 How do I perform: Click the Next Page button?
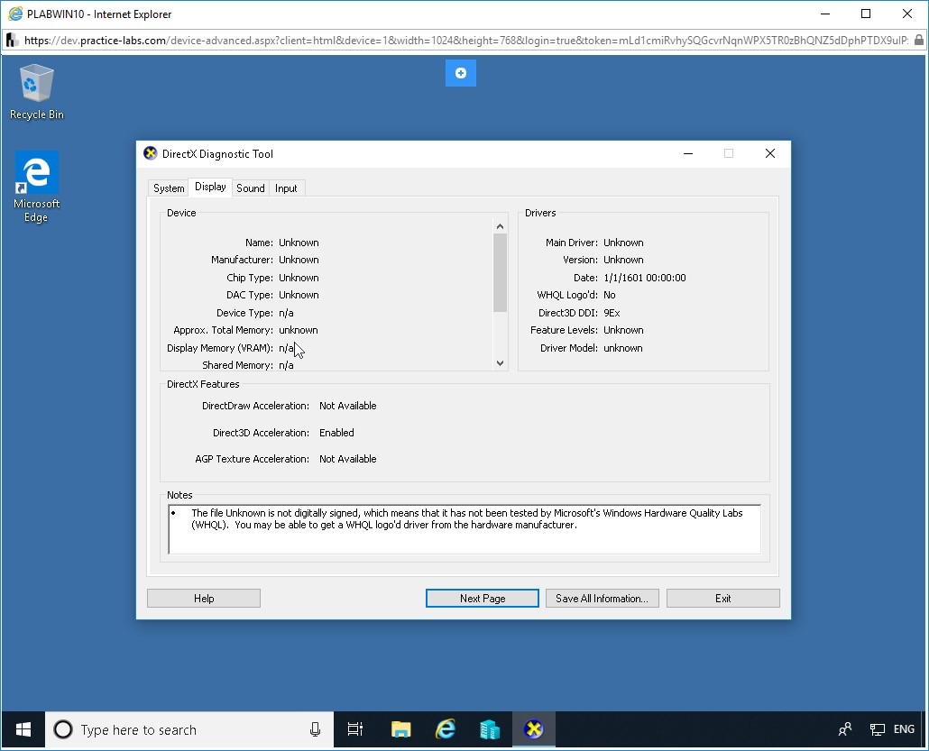(x=483, y=599)
